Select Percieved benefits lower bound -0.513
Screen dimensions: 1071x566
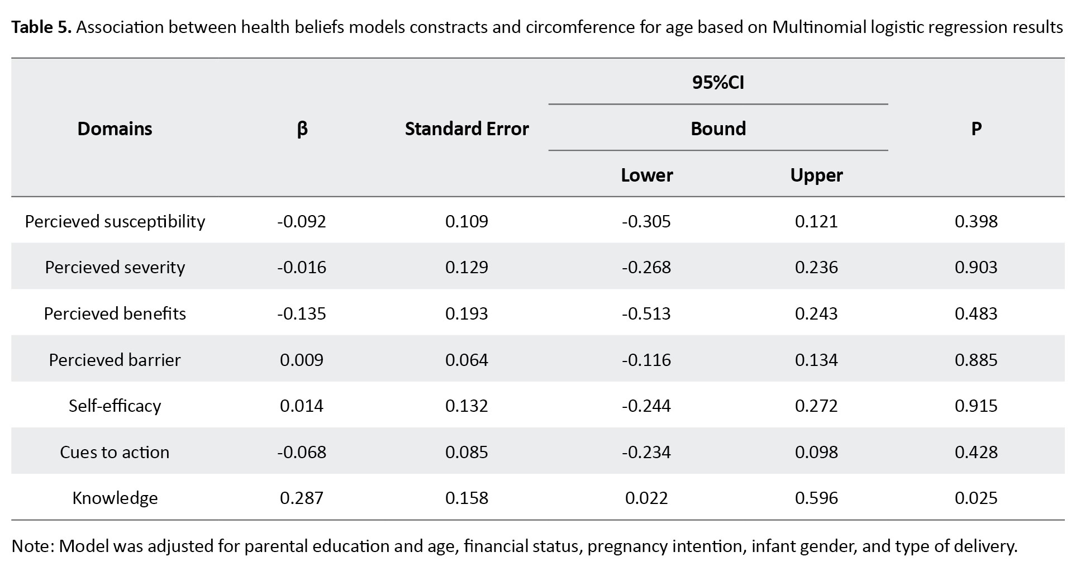pyautogui.click(x=646, y=313)
